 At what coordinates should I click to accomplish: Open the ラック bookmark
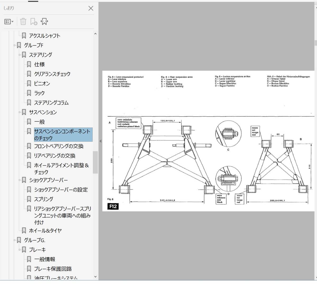tap(39, 93)
